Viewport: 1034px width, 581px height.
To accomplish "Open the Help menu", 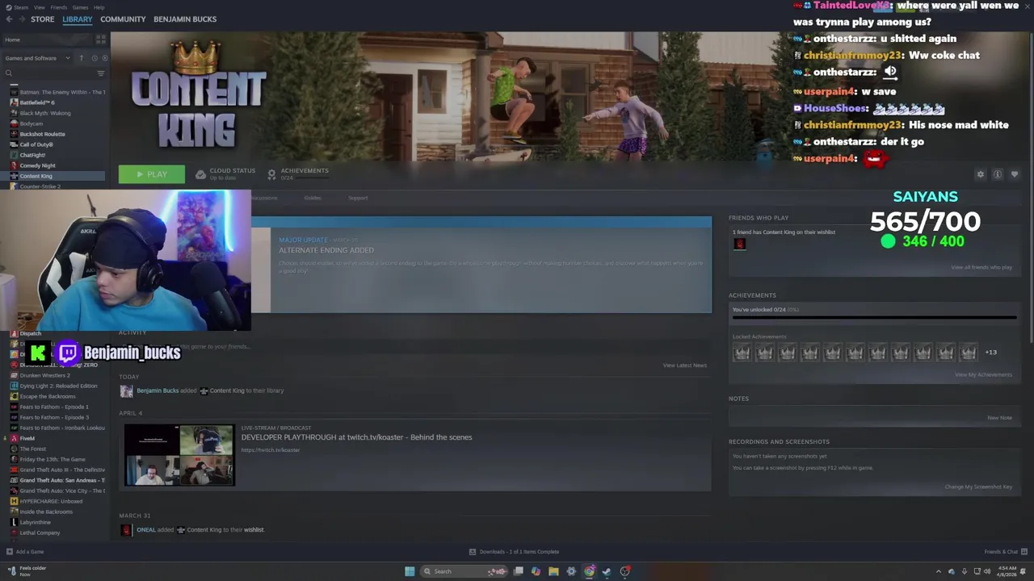I will tap(99, 7).
